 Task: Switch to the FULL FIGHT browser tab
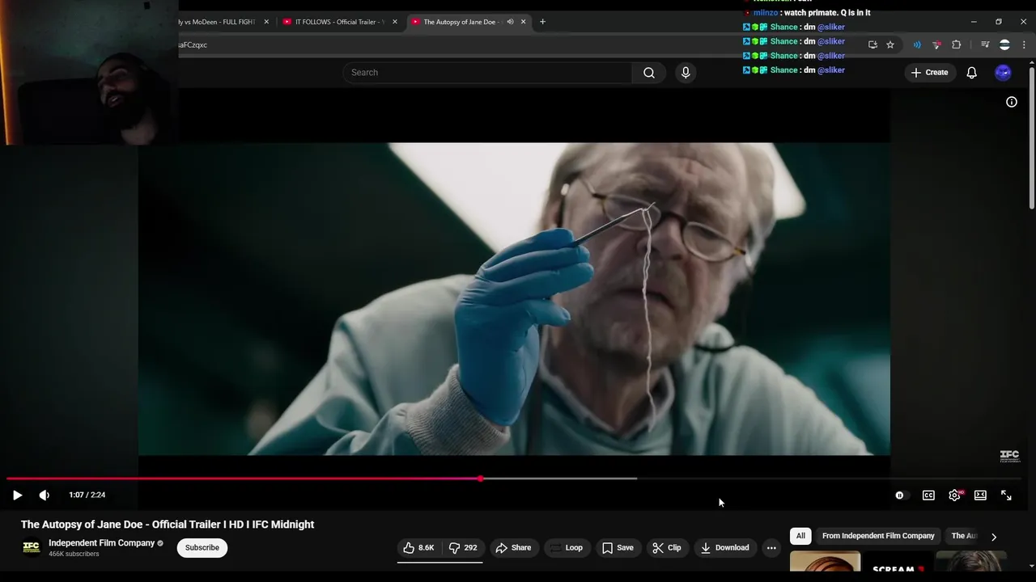click(217, 22)
